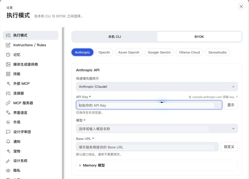Open 外部 MCP settings page
The height and width of the screenshot is (179, 249).
(31, 83)
